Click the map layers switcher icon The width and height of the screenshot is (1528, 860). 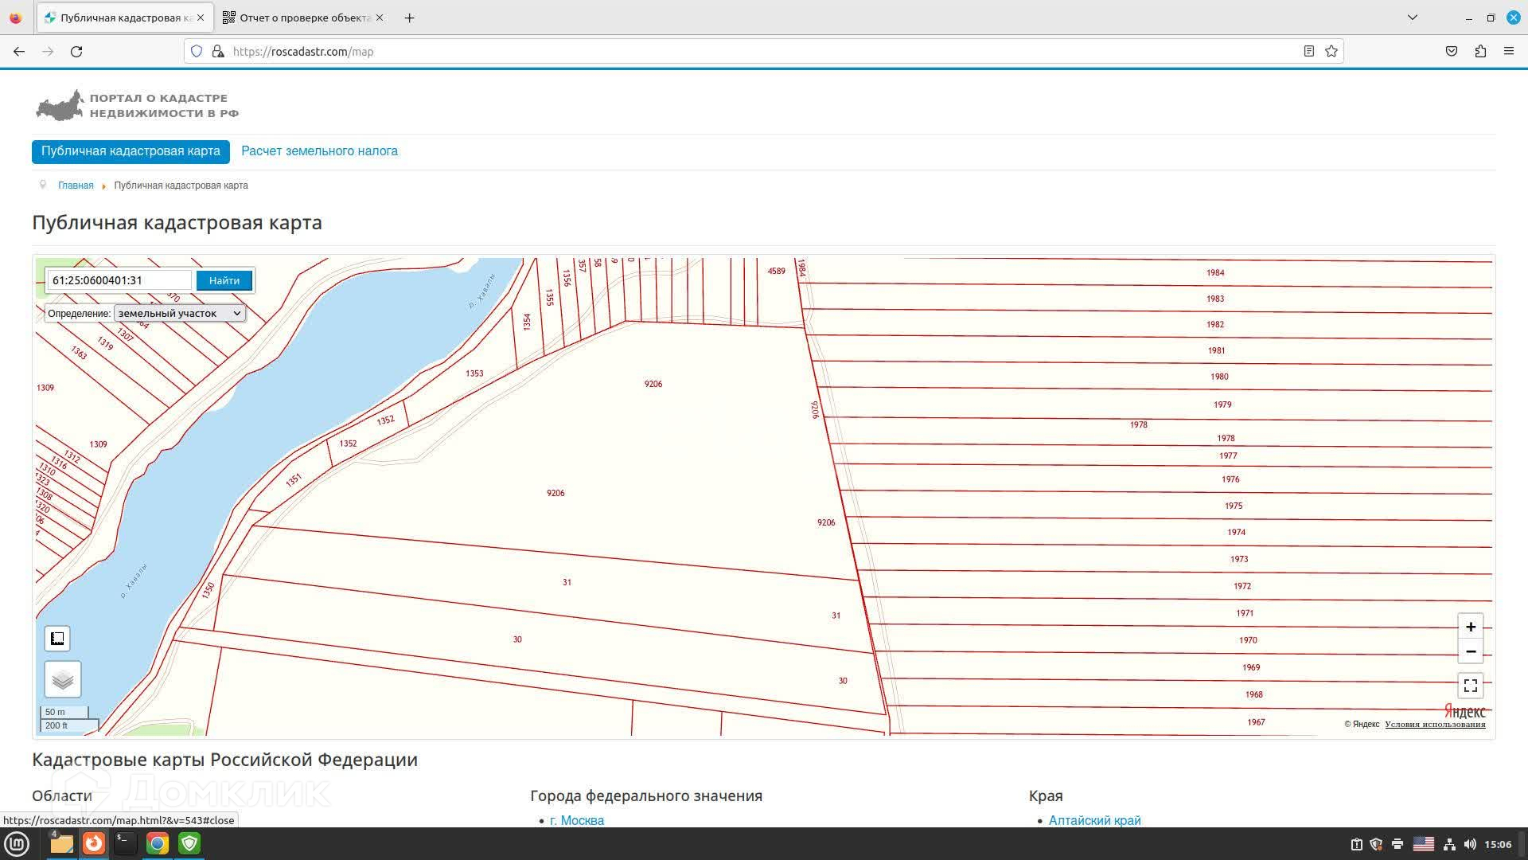[x=62, y=679]
